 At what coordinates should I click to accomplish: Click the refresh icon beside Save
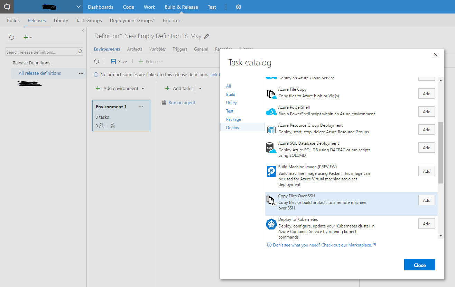[97, 61]
